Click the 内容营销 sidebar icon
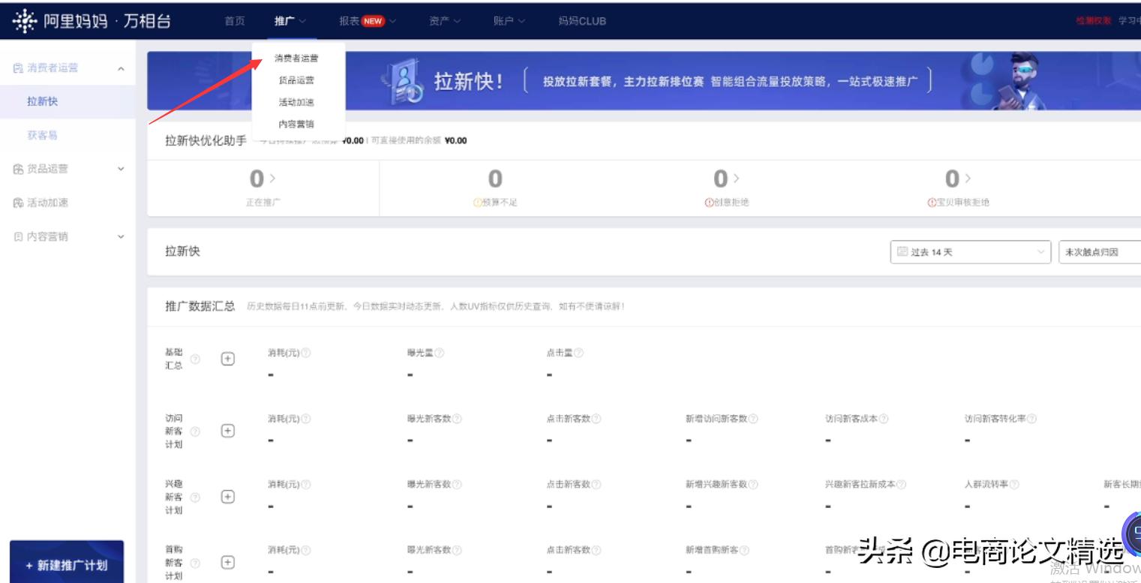 (x=18, y=236)
